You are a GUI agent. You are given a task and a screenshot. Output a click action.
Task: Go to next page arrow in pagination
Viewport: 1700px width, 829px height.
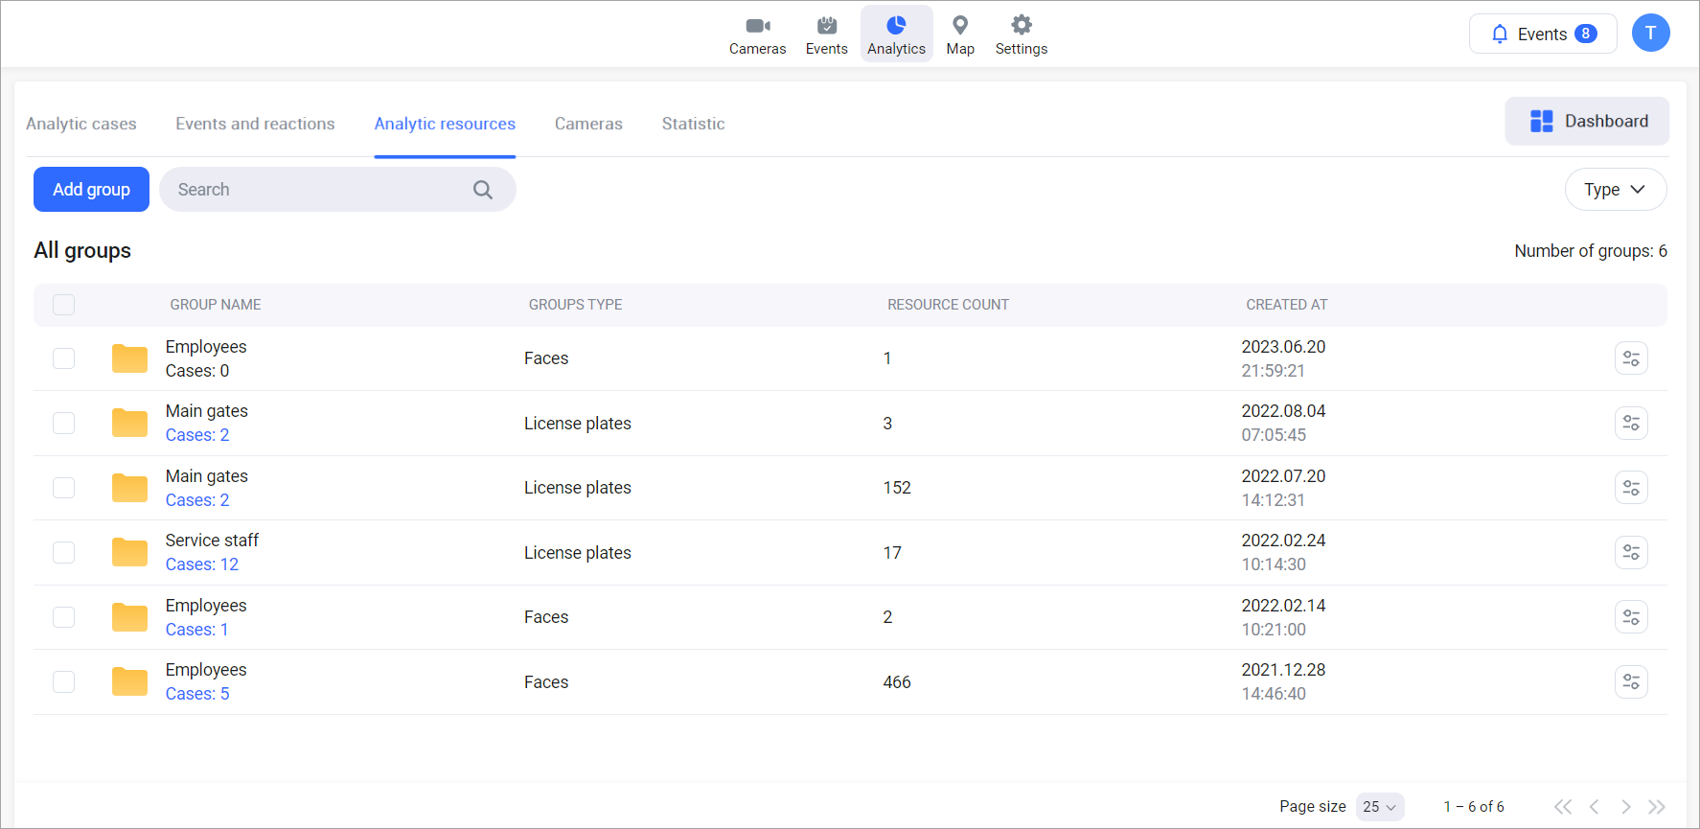coord(1625,807)
